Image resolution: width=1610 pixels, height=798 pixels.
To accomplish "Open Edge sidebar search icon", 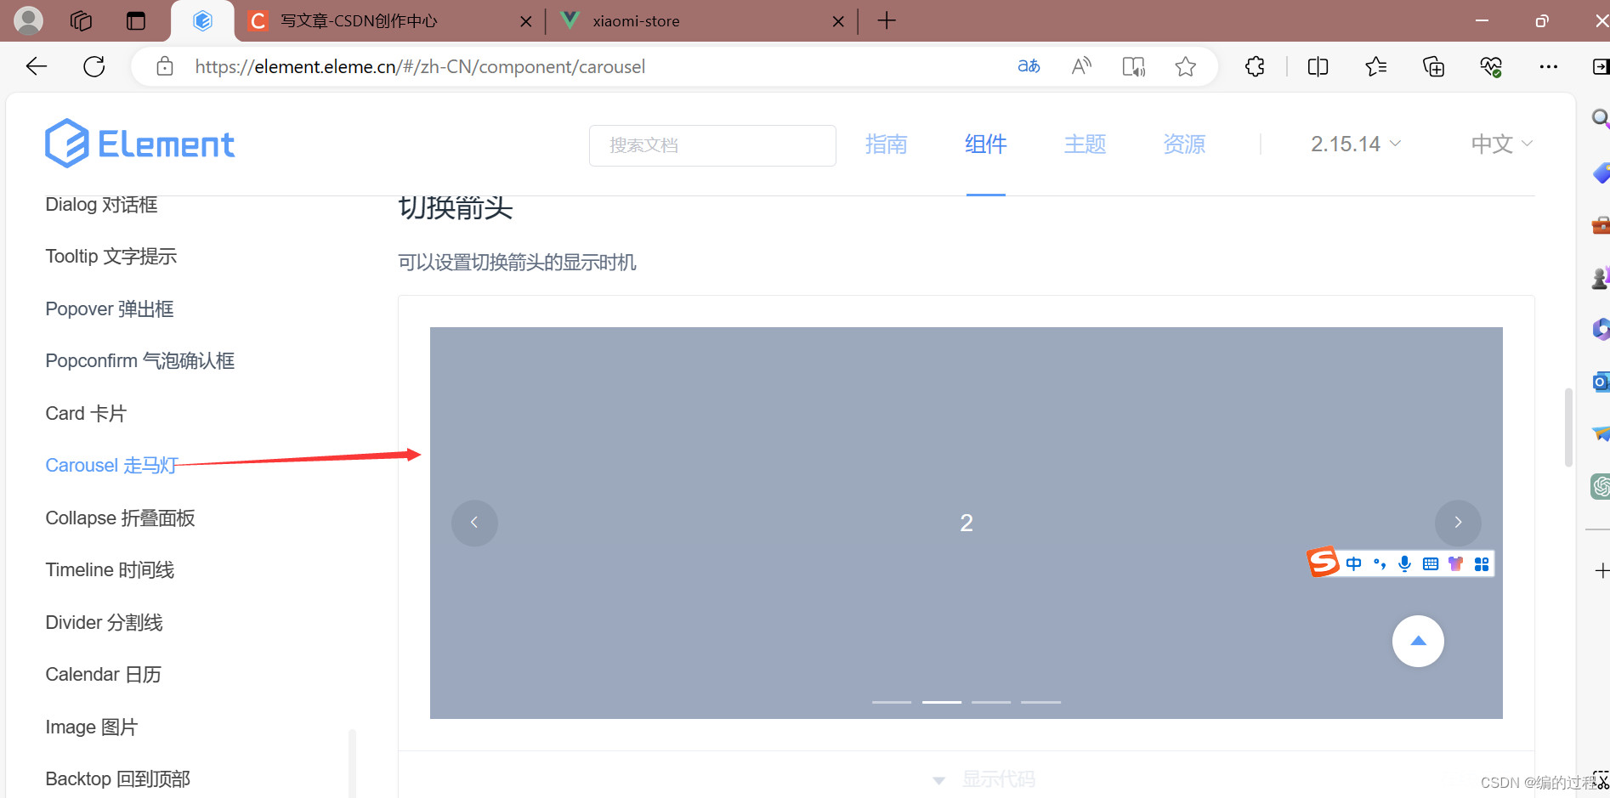I will [x=1600, y=118].
